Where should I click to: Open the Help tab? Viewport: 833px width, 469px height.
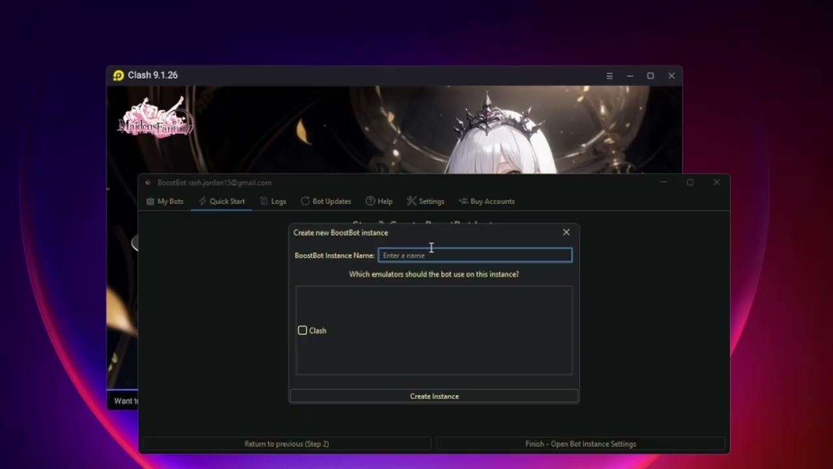[379, 201]
